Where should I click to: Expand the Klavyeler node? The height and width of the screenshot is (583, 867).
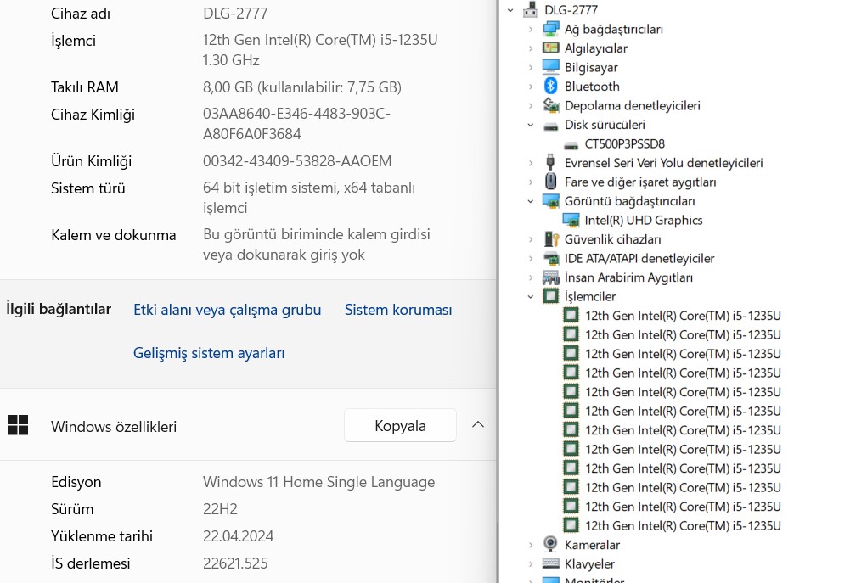coord(531,563)
